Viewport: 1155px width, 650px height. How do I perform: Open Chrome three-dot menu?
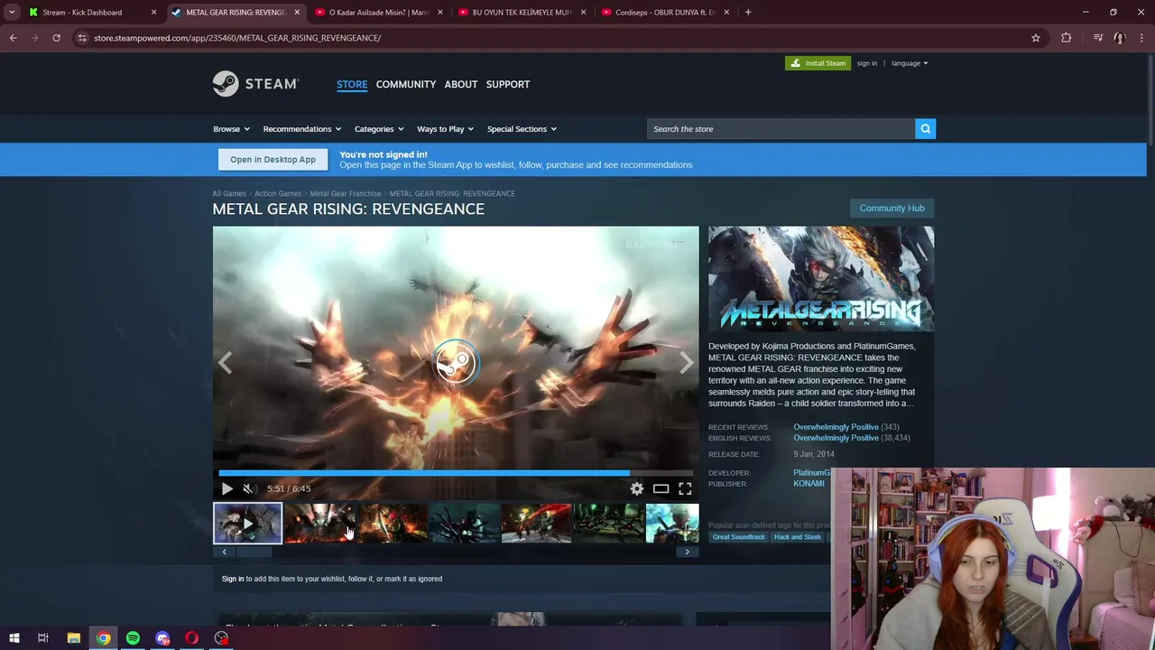click(1142, 38)
